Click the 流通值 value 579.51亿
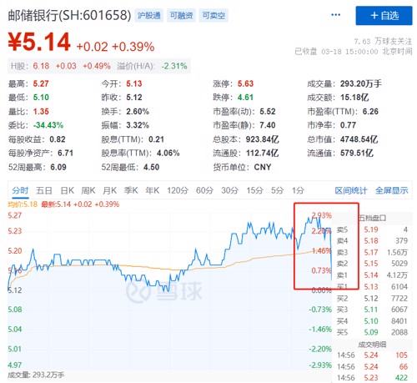 click(x=357, y=154)
